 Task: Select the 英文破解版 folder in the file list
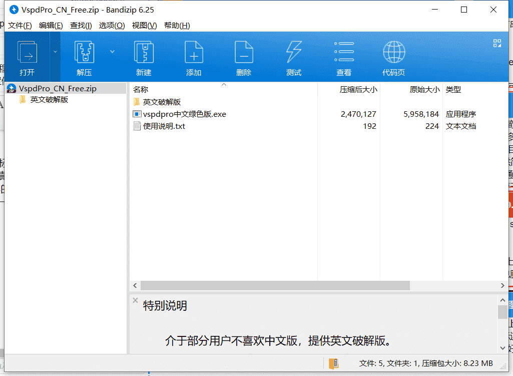point(162,102)
